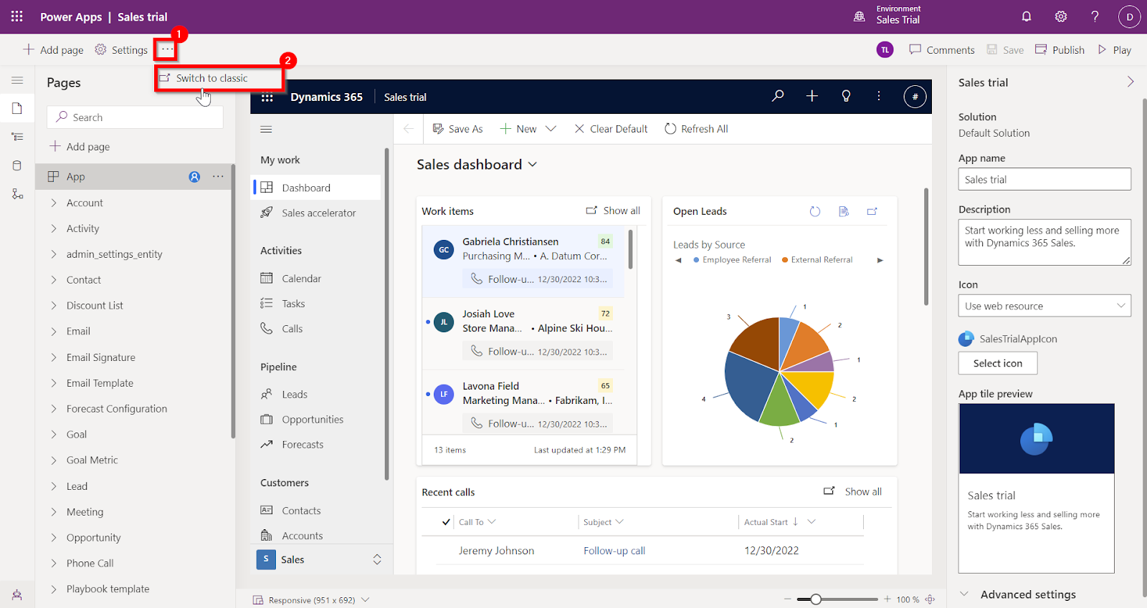Toggle the left rail hamburger menu
Image resolution: width=1147 pixels, height=608 pixels.
[17, 80]
